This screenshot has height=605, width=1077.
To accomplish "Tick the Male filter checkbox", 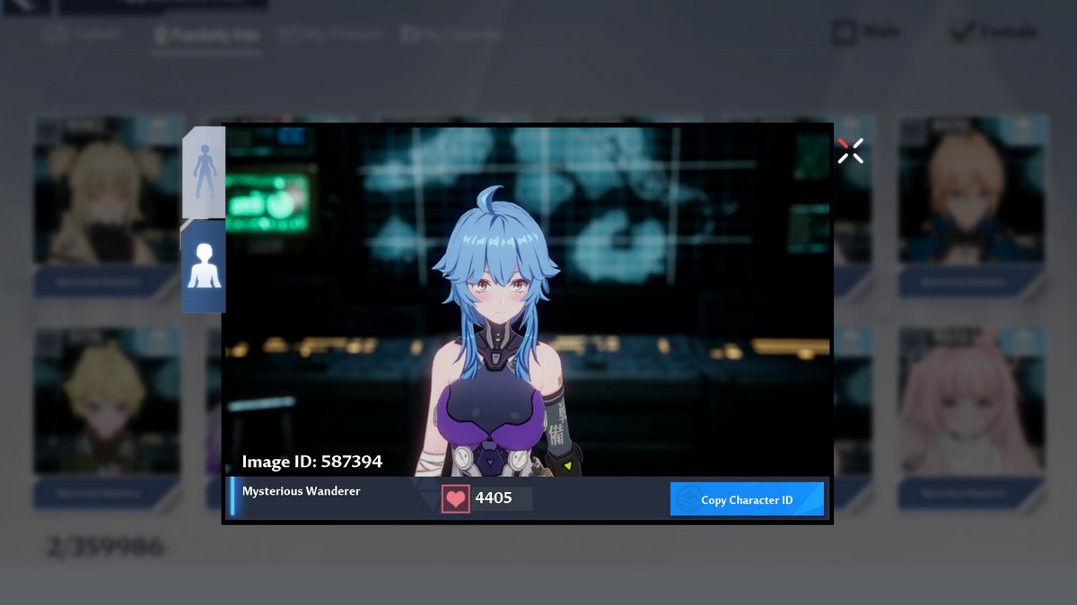I will click(x=844, y=33).
